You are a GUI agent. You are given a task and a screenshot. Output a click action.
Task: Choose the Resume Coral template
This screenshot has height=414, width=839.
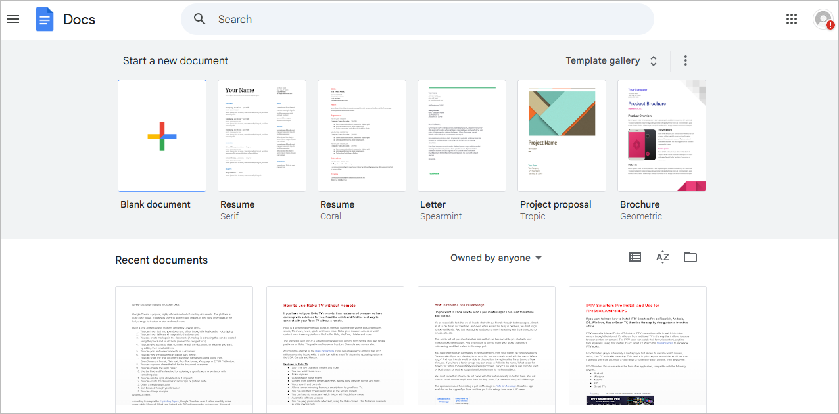click(x=362, y=136)
